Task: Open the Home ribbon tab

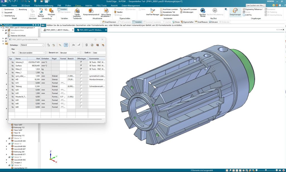Action: 14,6
